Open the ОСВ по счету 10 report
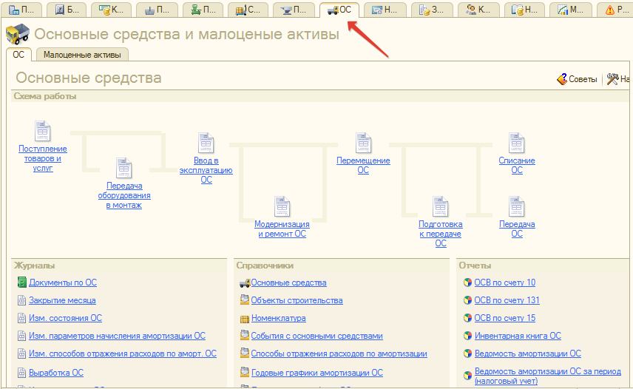Image resolution: width=633 pixels, height=389 pixels. click(x=504, y=283)
